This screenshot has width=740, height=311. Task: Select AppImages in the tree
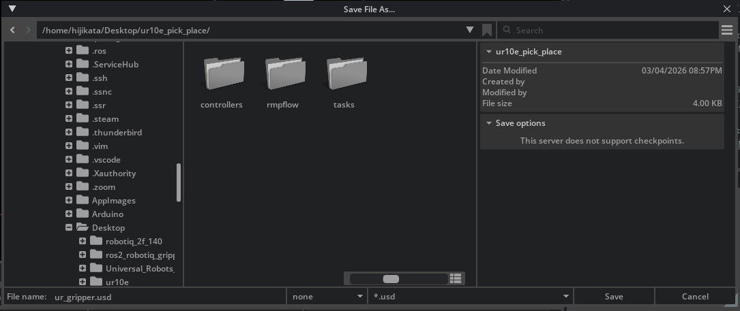coord(114,201)
